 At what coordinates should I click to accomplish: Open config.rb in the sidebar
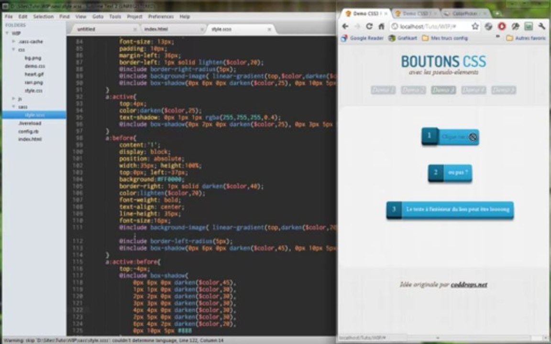click(28, 131)
